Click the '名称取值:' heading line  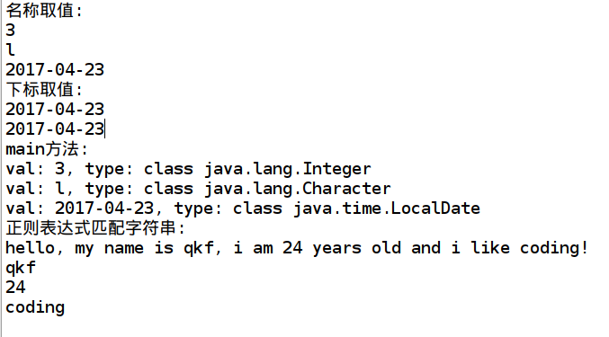pos(44,11)
